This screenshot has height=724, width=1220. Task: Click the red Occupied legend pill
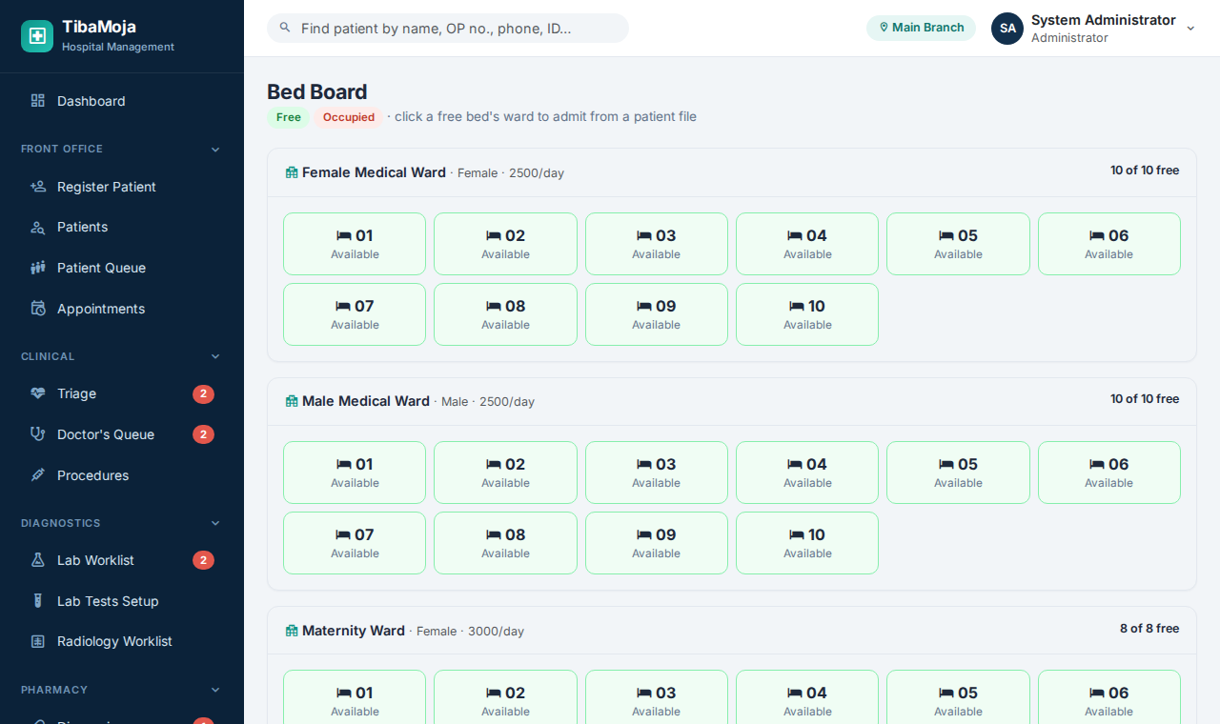(349, 117)
